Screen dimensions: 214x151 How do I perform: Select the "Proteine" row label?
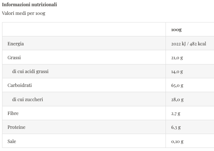click(x=16, y=127)
